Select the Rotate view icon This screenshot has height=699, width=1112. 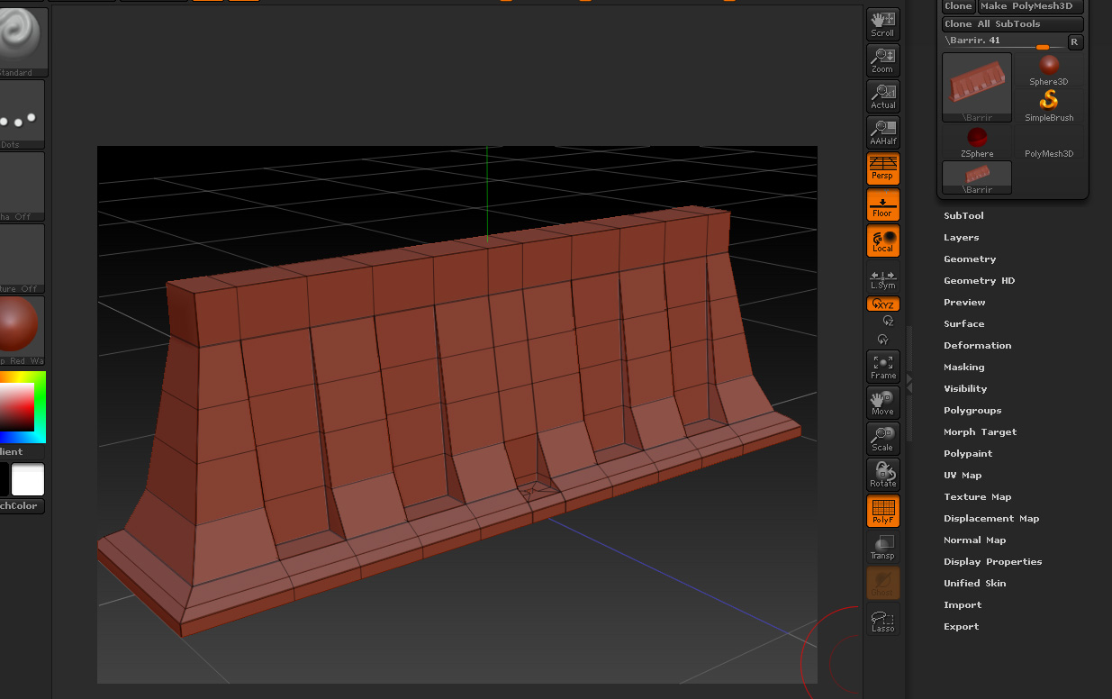click(882, 475)
